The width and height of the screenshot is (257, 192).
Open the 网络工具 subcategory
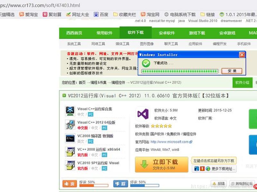pyautogui.click(x=98, y=44)
